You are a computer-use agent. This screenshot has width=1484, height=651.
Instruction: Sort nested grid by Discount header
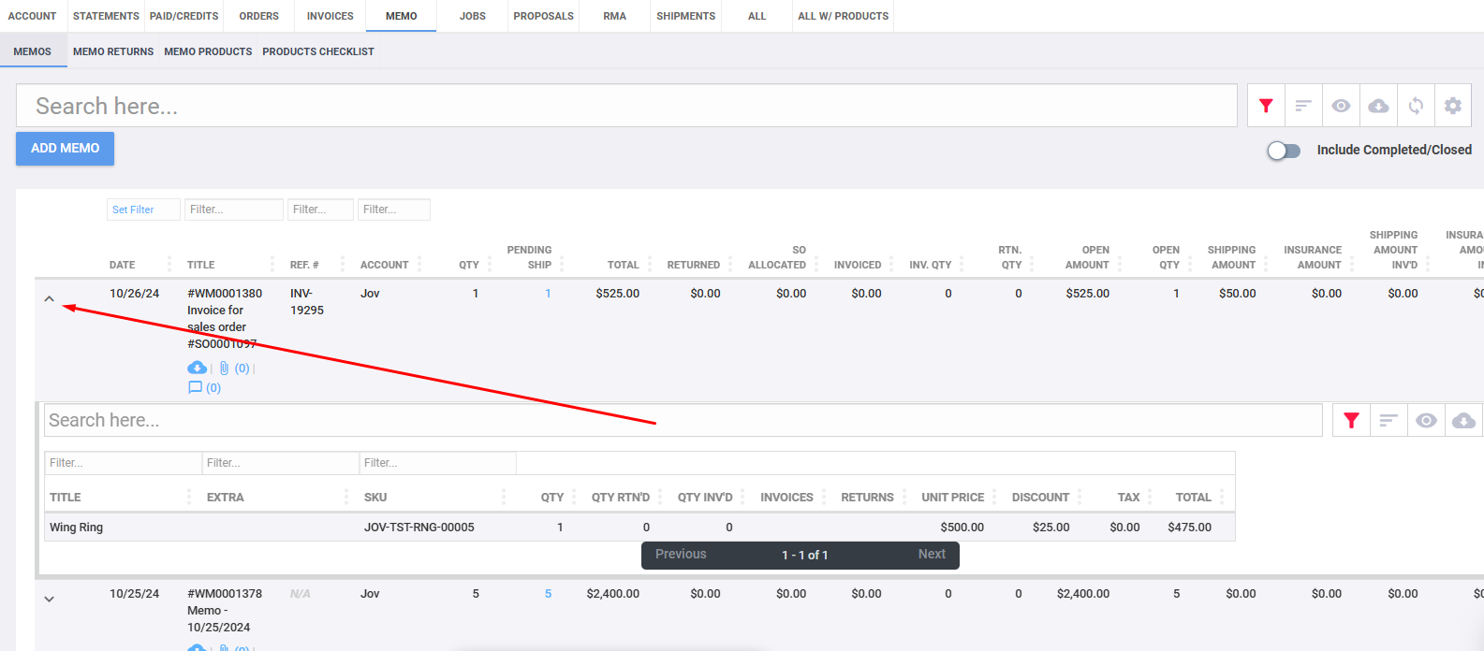tap(1040, 498)
